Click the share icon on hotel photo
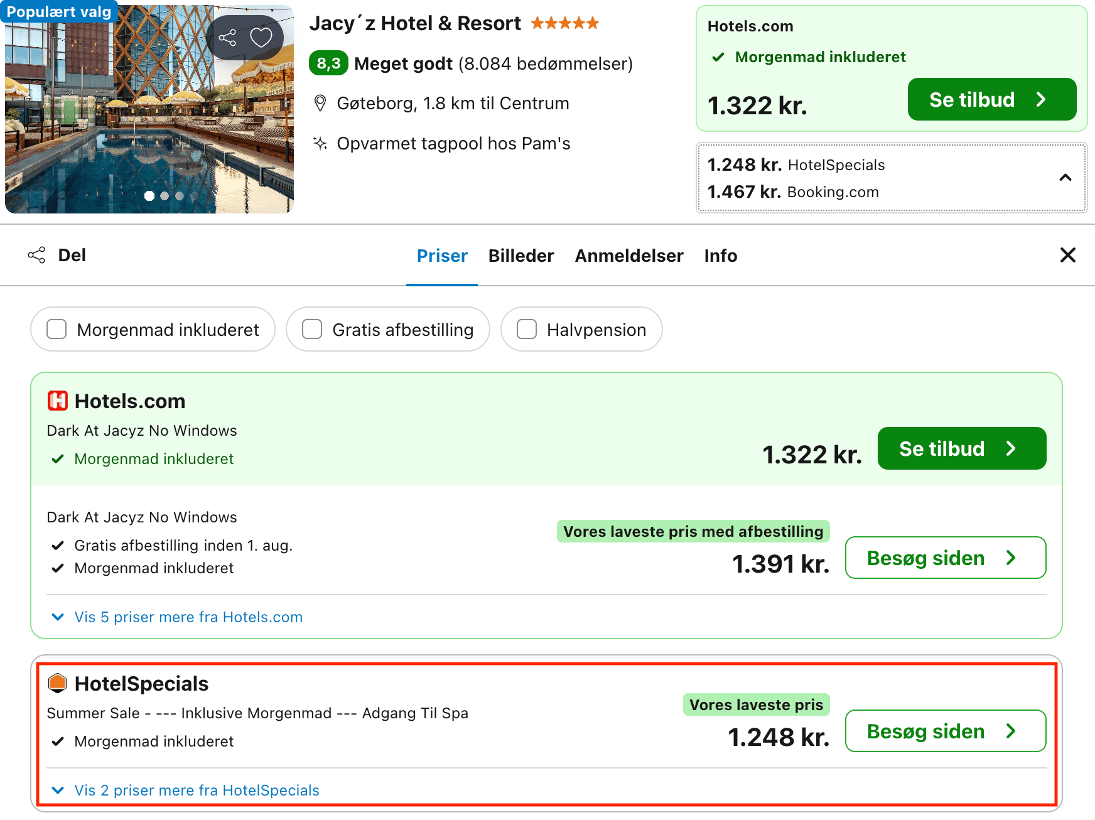The width and height of the screenshot is (1095, 820). point(227,38)
